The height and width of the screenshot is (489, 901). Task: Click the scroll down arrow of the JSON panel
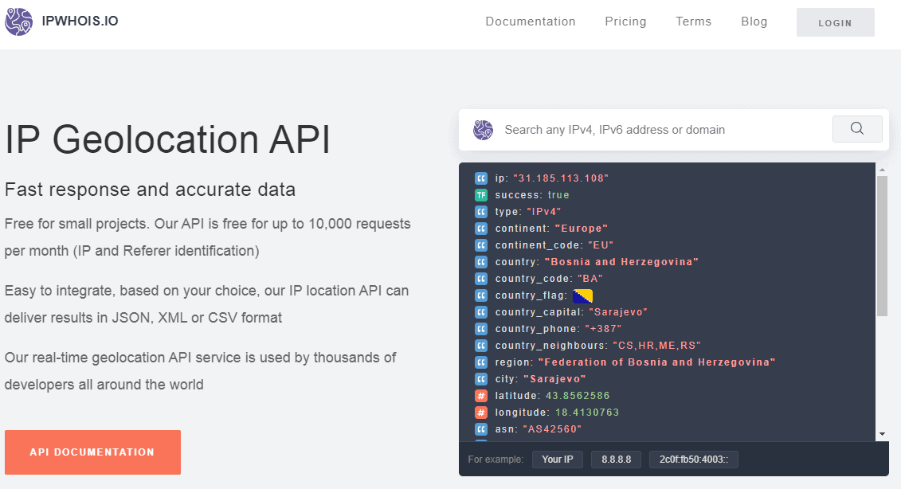click(x=882, y=434)
